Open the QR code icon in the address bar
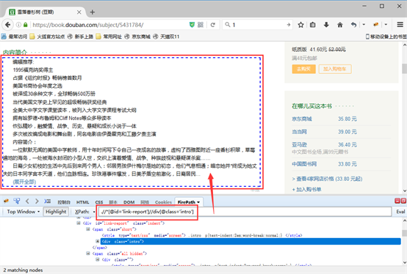Image resolution: width=407 pixels, height=274 pixels. point(201,25)
